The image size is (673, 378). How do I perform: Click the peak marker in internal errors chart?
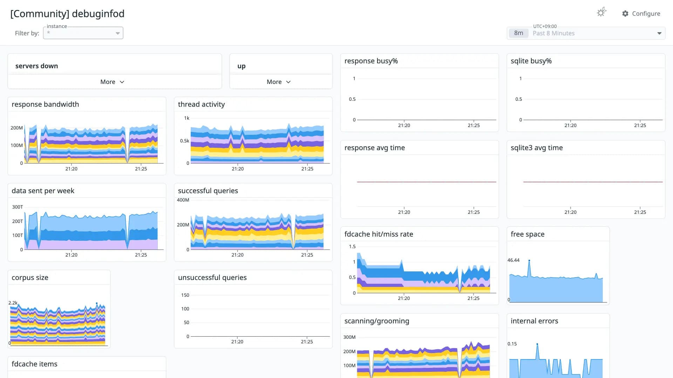[x=537, y=344]
